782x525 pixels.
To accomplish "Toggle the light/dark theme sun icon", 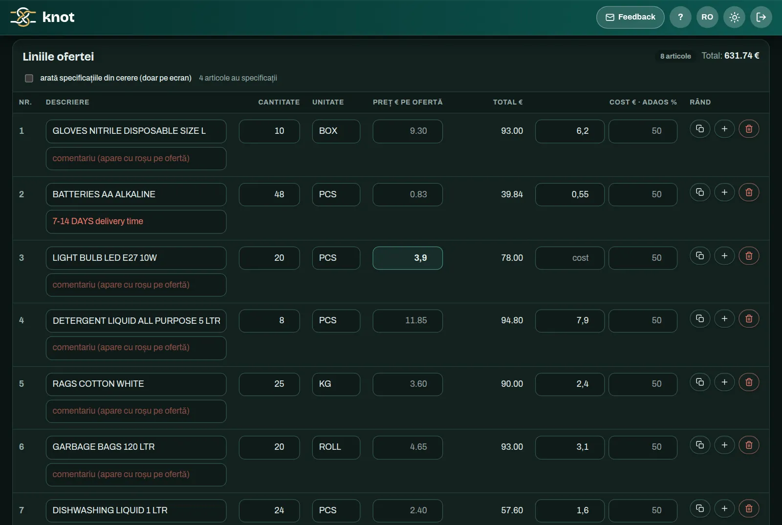I will 734,17.
